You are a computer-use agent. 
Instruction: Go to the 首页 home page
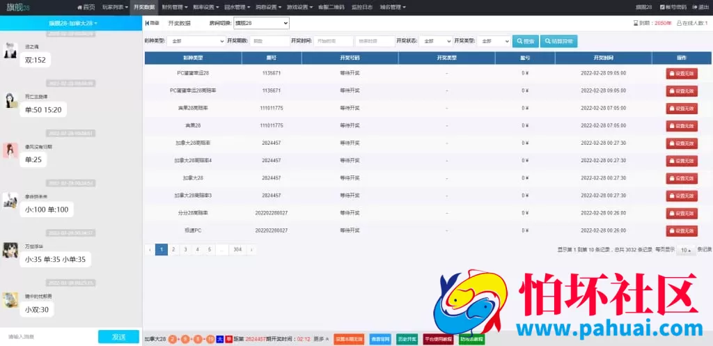[86, 7]
